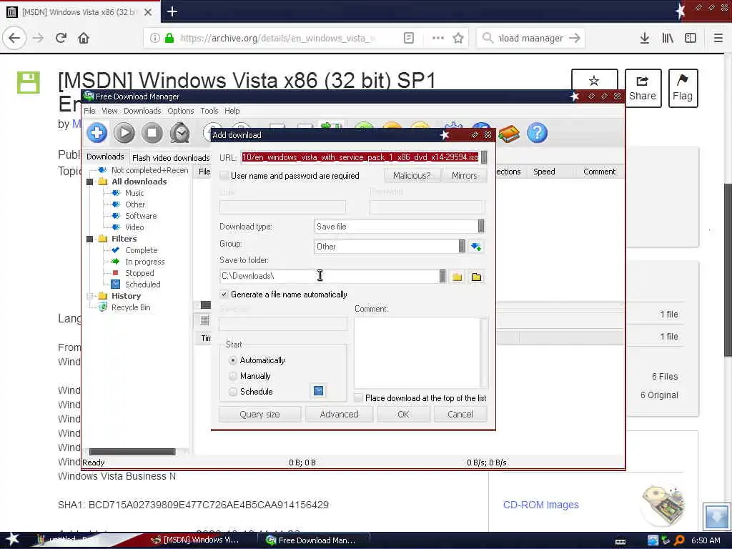Image resolution: width=732 pixels, height=549 pixels.
Task: Open the schedule settings icon button
Action: (318, 391)
